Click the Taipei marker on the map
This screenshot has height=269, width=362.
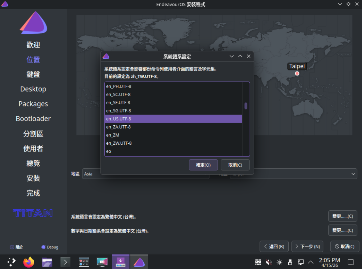coord(297,74)
